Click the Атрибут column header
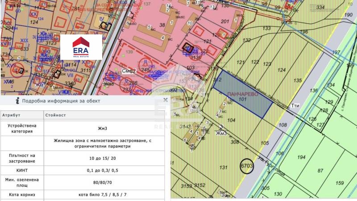The width and height of the screenshot is (357, 201). pyautogui.click(x=12, y=115)
